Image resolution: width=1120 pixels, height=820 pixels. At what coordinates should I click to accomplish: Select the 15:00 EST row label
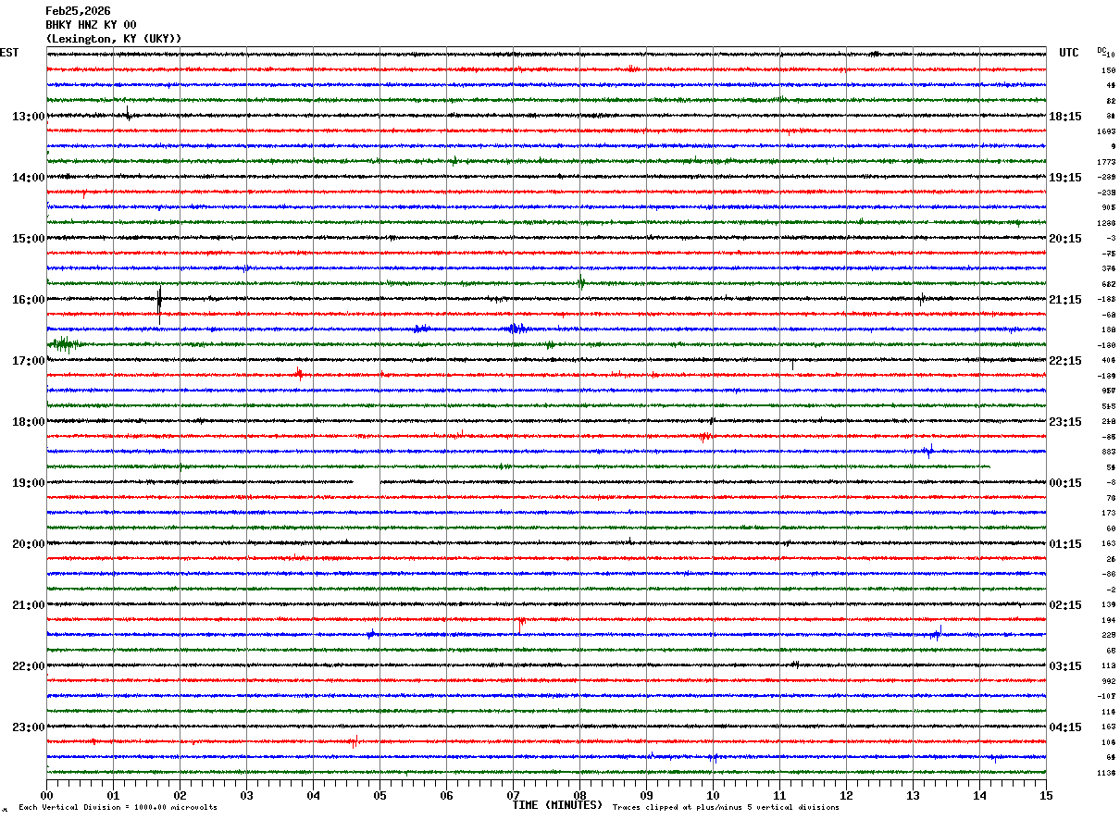click(x=29, y=239)
